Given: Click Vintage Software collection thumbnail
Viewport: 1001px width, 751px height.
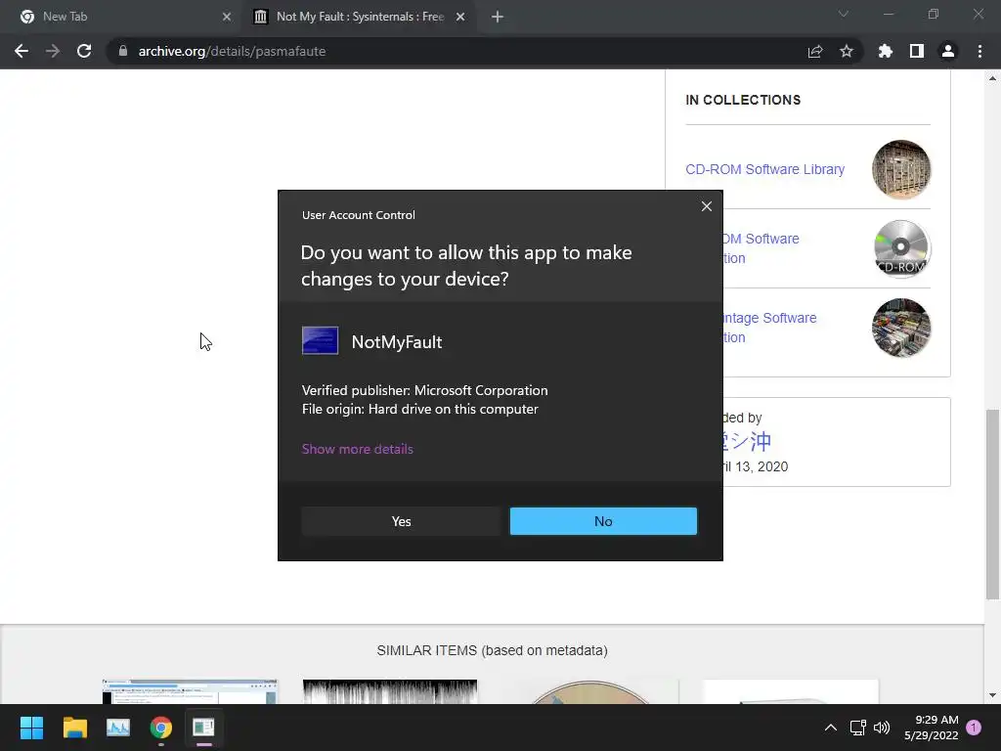Looking at the screenshot, I should click(901, 328).
